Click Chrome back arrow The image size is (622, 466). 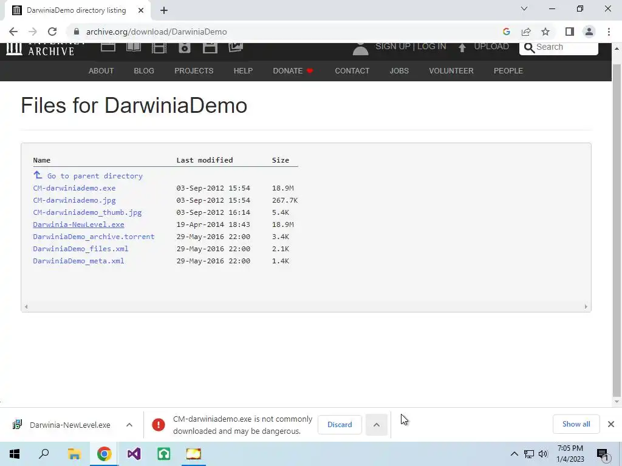13,32
